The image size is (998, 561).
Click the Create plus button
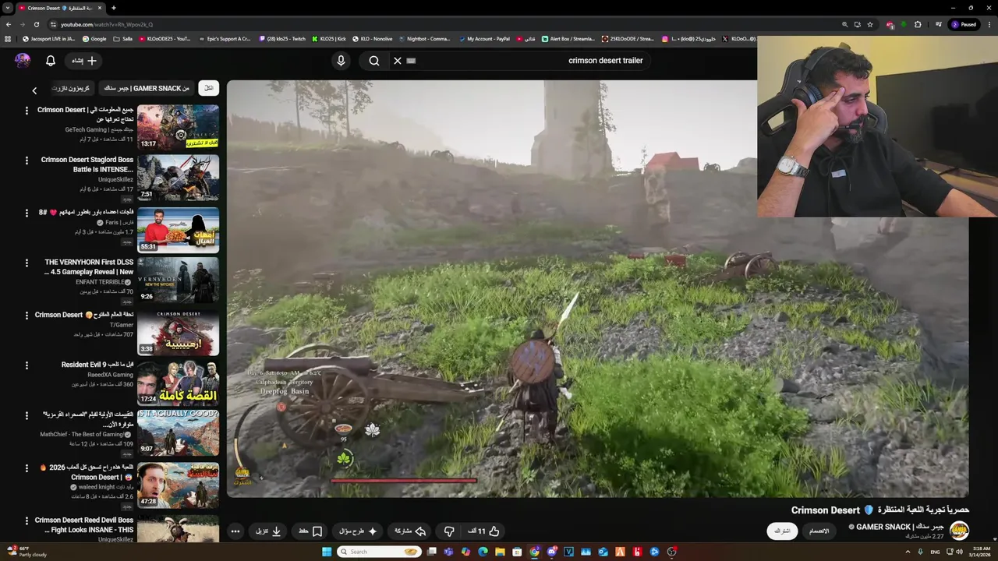[x=83, y=61]
